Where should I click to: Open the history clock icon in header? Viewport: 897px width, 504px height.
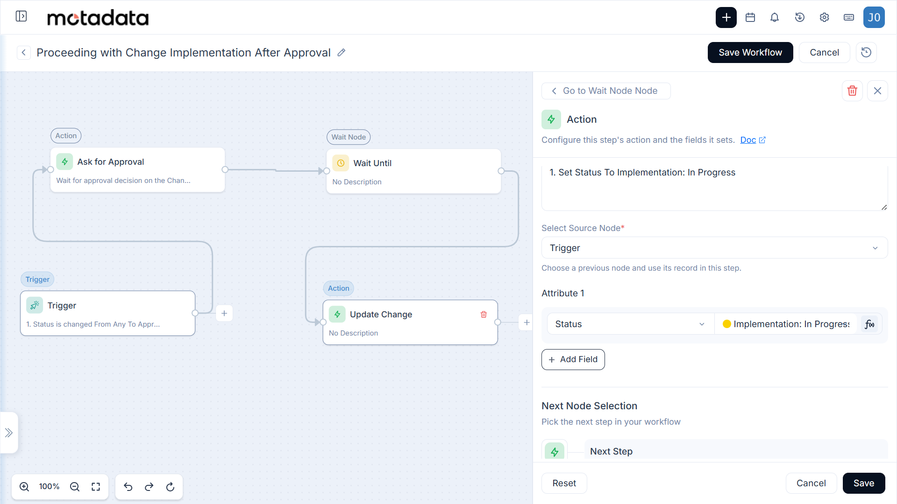(x=799, y=17)
